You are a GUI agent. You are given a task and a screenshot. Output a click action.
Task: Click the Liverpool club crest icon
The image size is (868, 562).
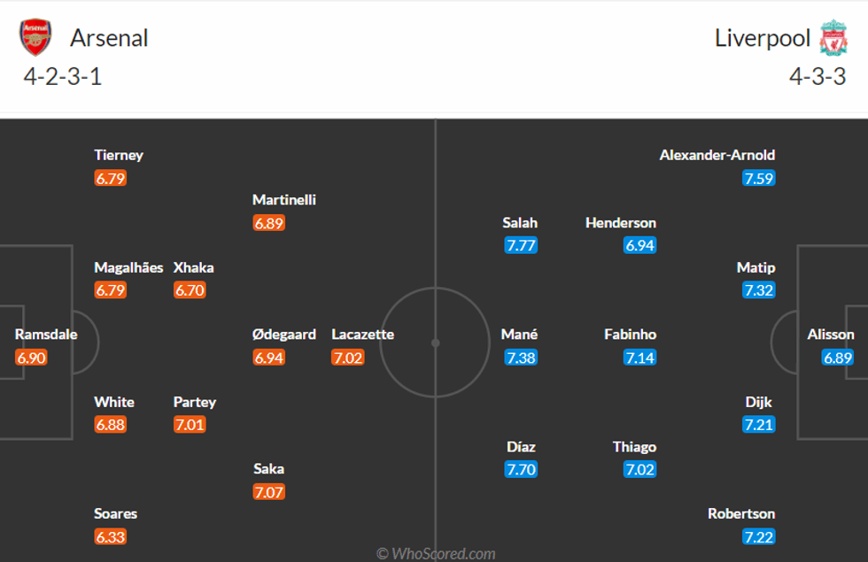pyautogui.click(x=833, y=38)
